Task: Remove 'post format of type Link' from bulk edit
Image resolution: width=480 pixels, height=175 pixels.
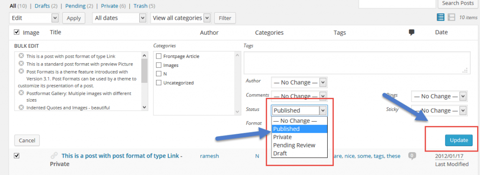Action: [x=21, y=56]
